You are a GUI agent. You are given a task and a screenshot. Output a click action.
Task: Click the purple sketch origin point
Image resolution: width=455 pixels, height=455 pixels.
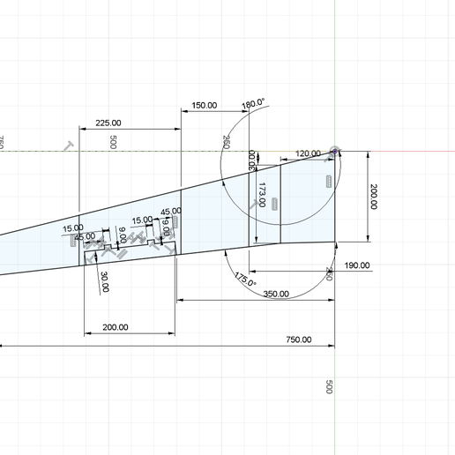(334, 151)
